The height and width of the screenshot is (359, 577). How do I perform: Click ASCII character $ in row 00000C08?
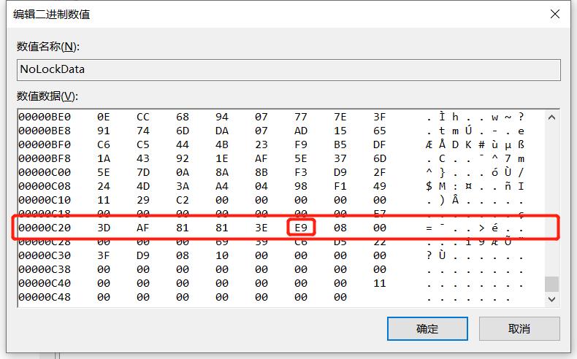pos(429,186)
